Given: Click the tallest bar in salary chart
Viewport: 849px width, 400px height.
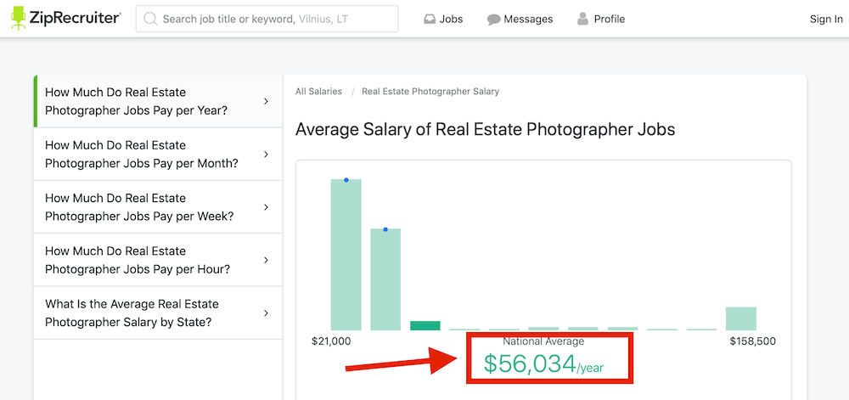Looking at the screenshot, I should (346, 255).
